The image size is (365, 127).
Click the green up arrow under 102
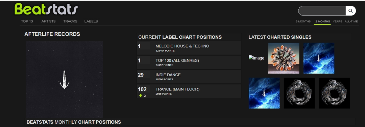point(140,95)
